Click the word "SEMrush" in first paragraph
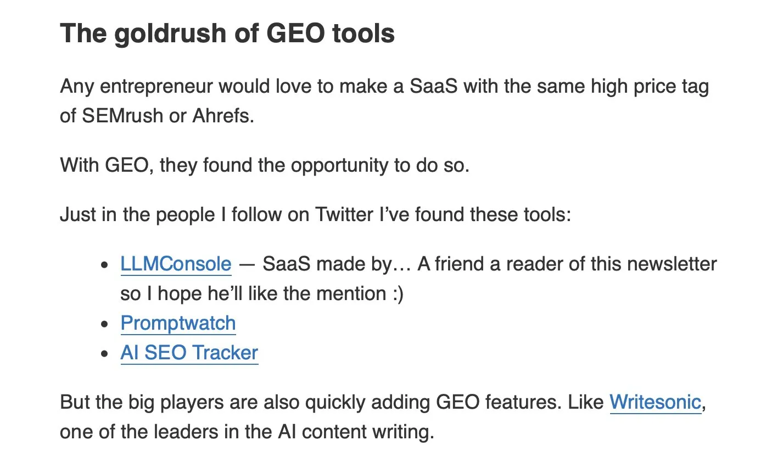Image resolution: width=783 pixels, height=463 pixels. pos(122,116)
